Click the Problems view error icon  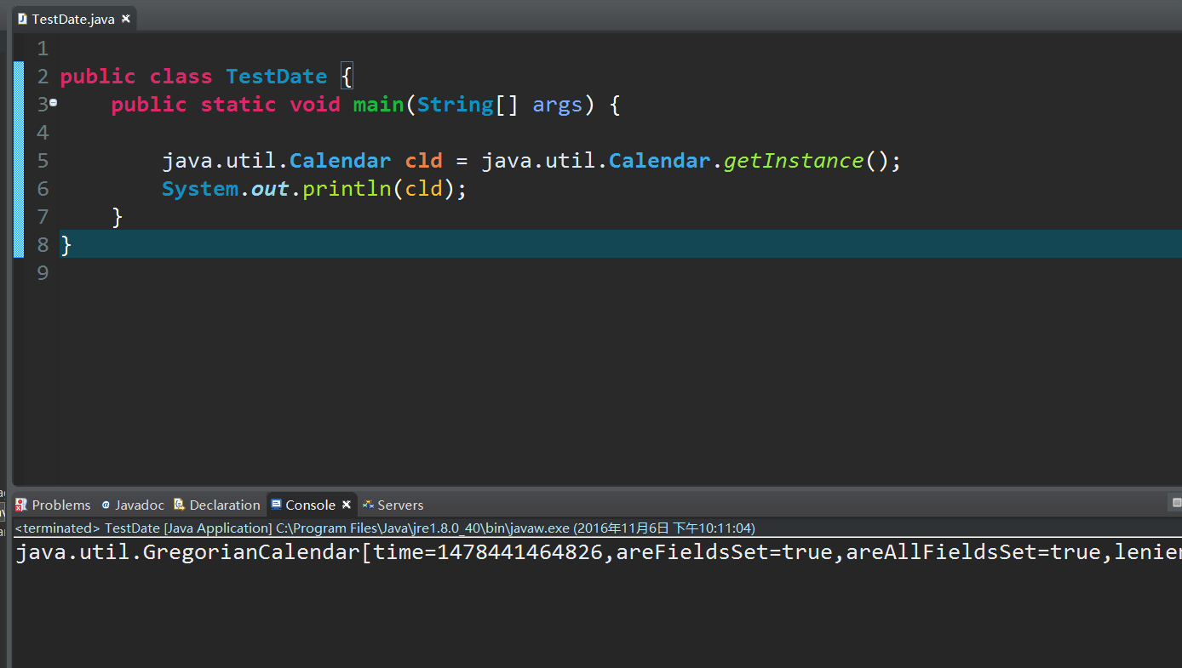point(20,505)
